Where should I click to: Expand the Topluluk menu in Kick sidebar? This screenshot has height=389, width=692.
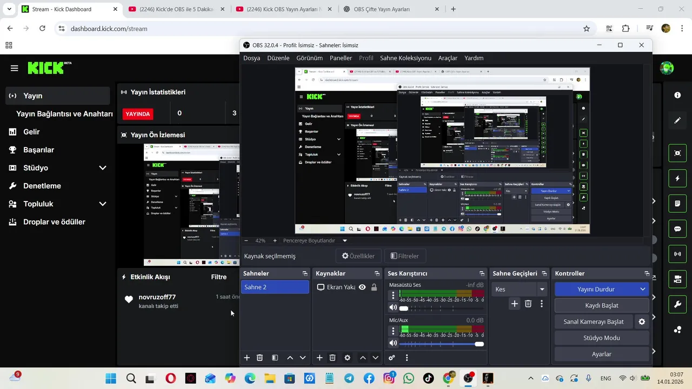(x=102, y=204)
